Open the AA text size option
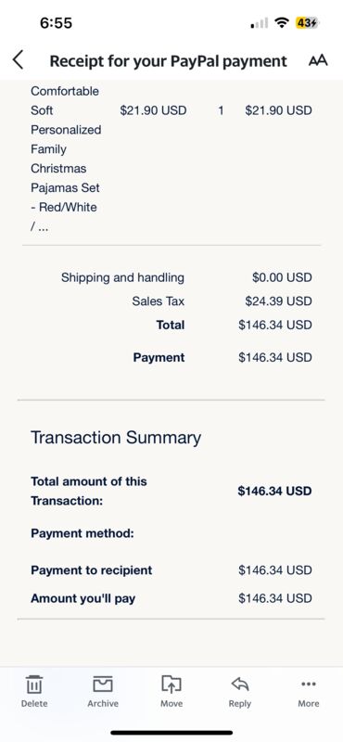343x742 pixels. point(318,60)
